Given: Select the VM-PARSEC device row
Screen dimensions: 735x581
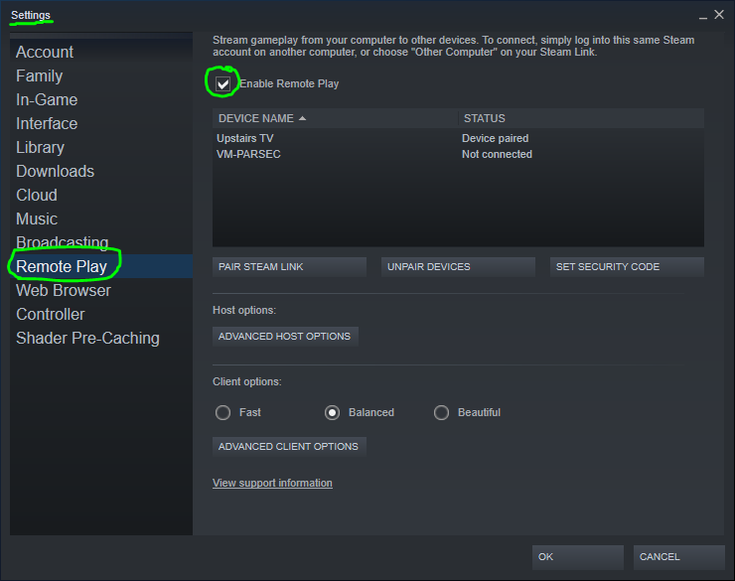Looking at the screenshot, I should pos(458,154).
